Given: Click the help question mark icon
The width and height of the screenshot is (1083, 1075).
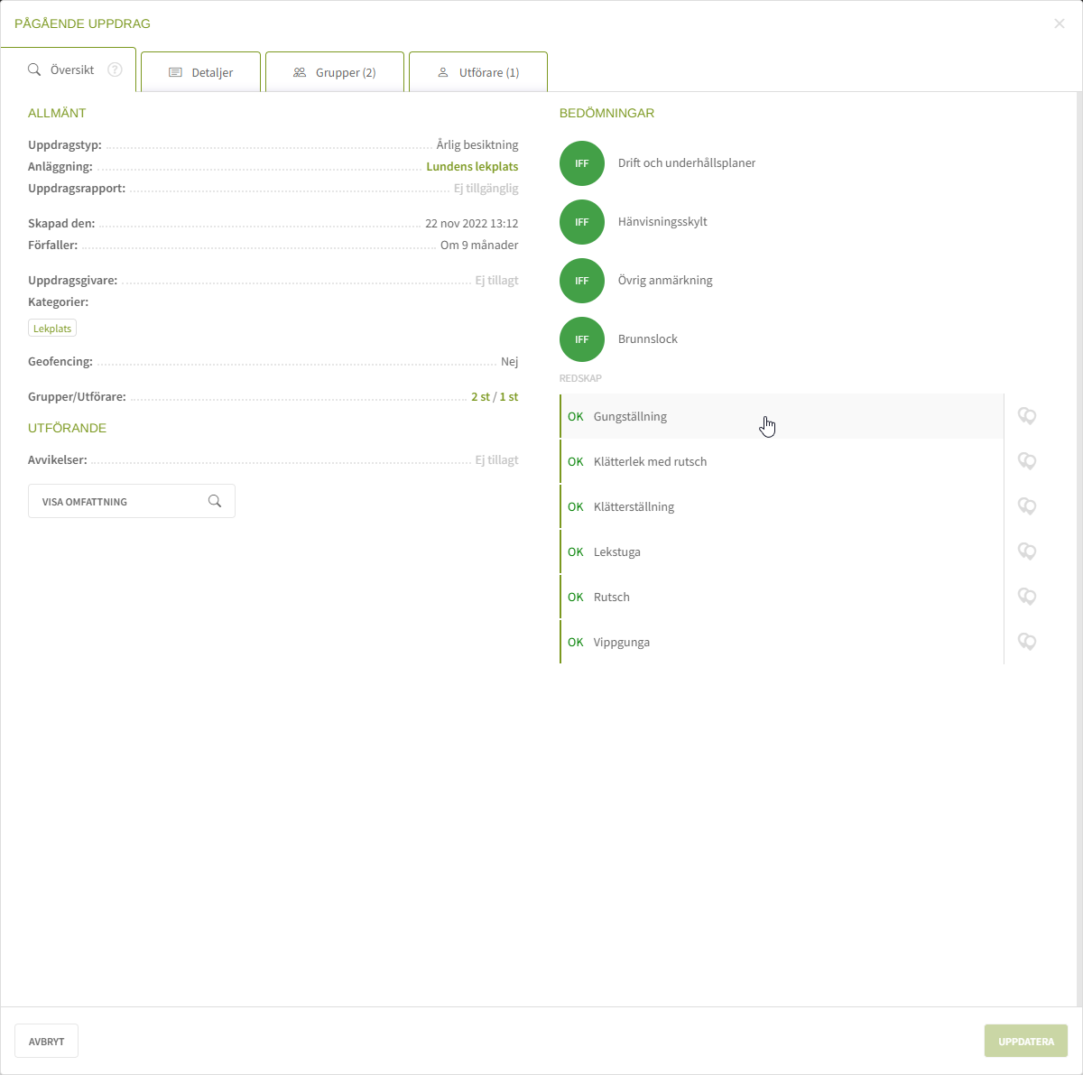Looking at the screenshot, I should point(115,70).
